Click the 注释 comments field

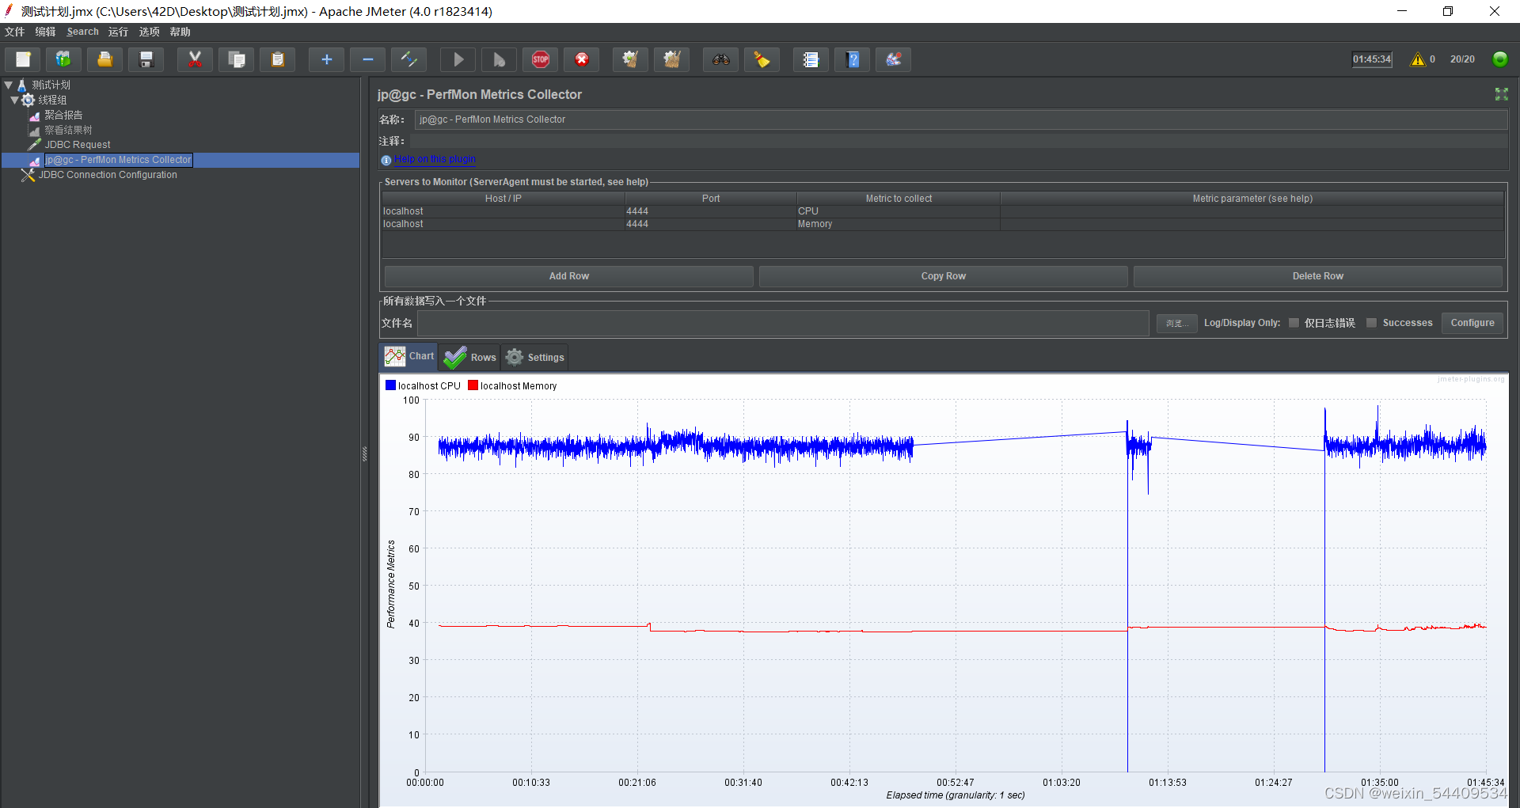click(x=960, y=141)
